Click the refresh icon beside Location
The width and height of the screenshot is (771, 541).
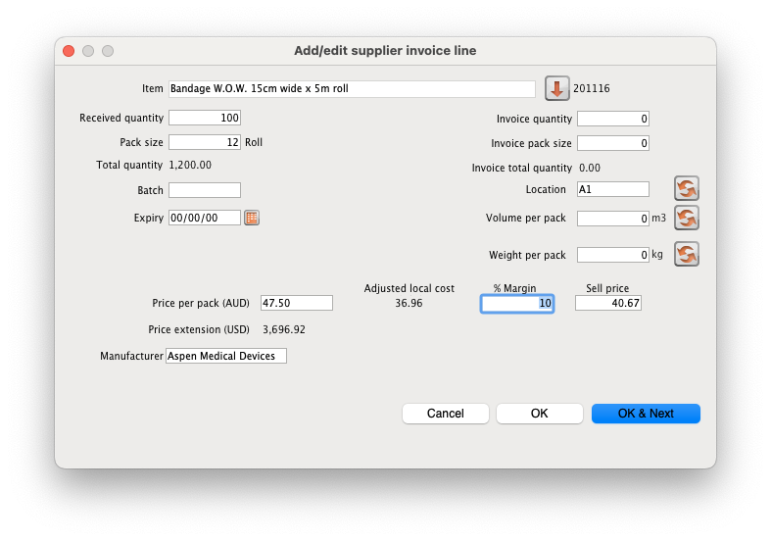687,188
